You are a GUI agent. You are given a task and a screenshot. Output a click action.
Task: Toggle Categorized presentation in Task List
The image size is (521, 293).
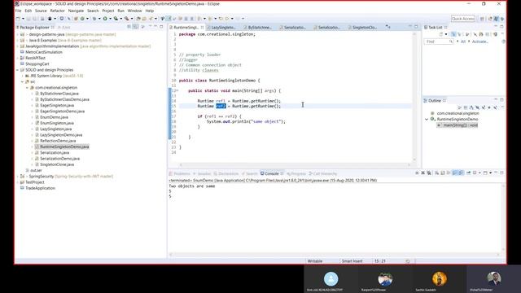pyautogui.click(x=453, y=34)
